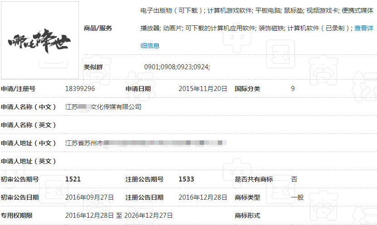
Task: Click preliminary announcement date 2016年09月27日
Action: click(89, 197)
